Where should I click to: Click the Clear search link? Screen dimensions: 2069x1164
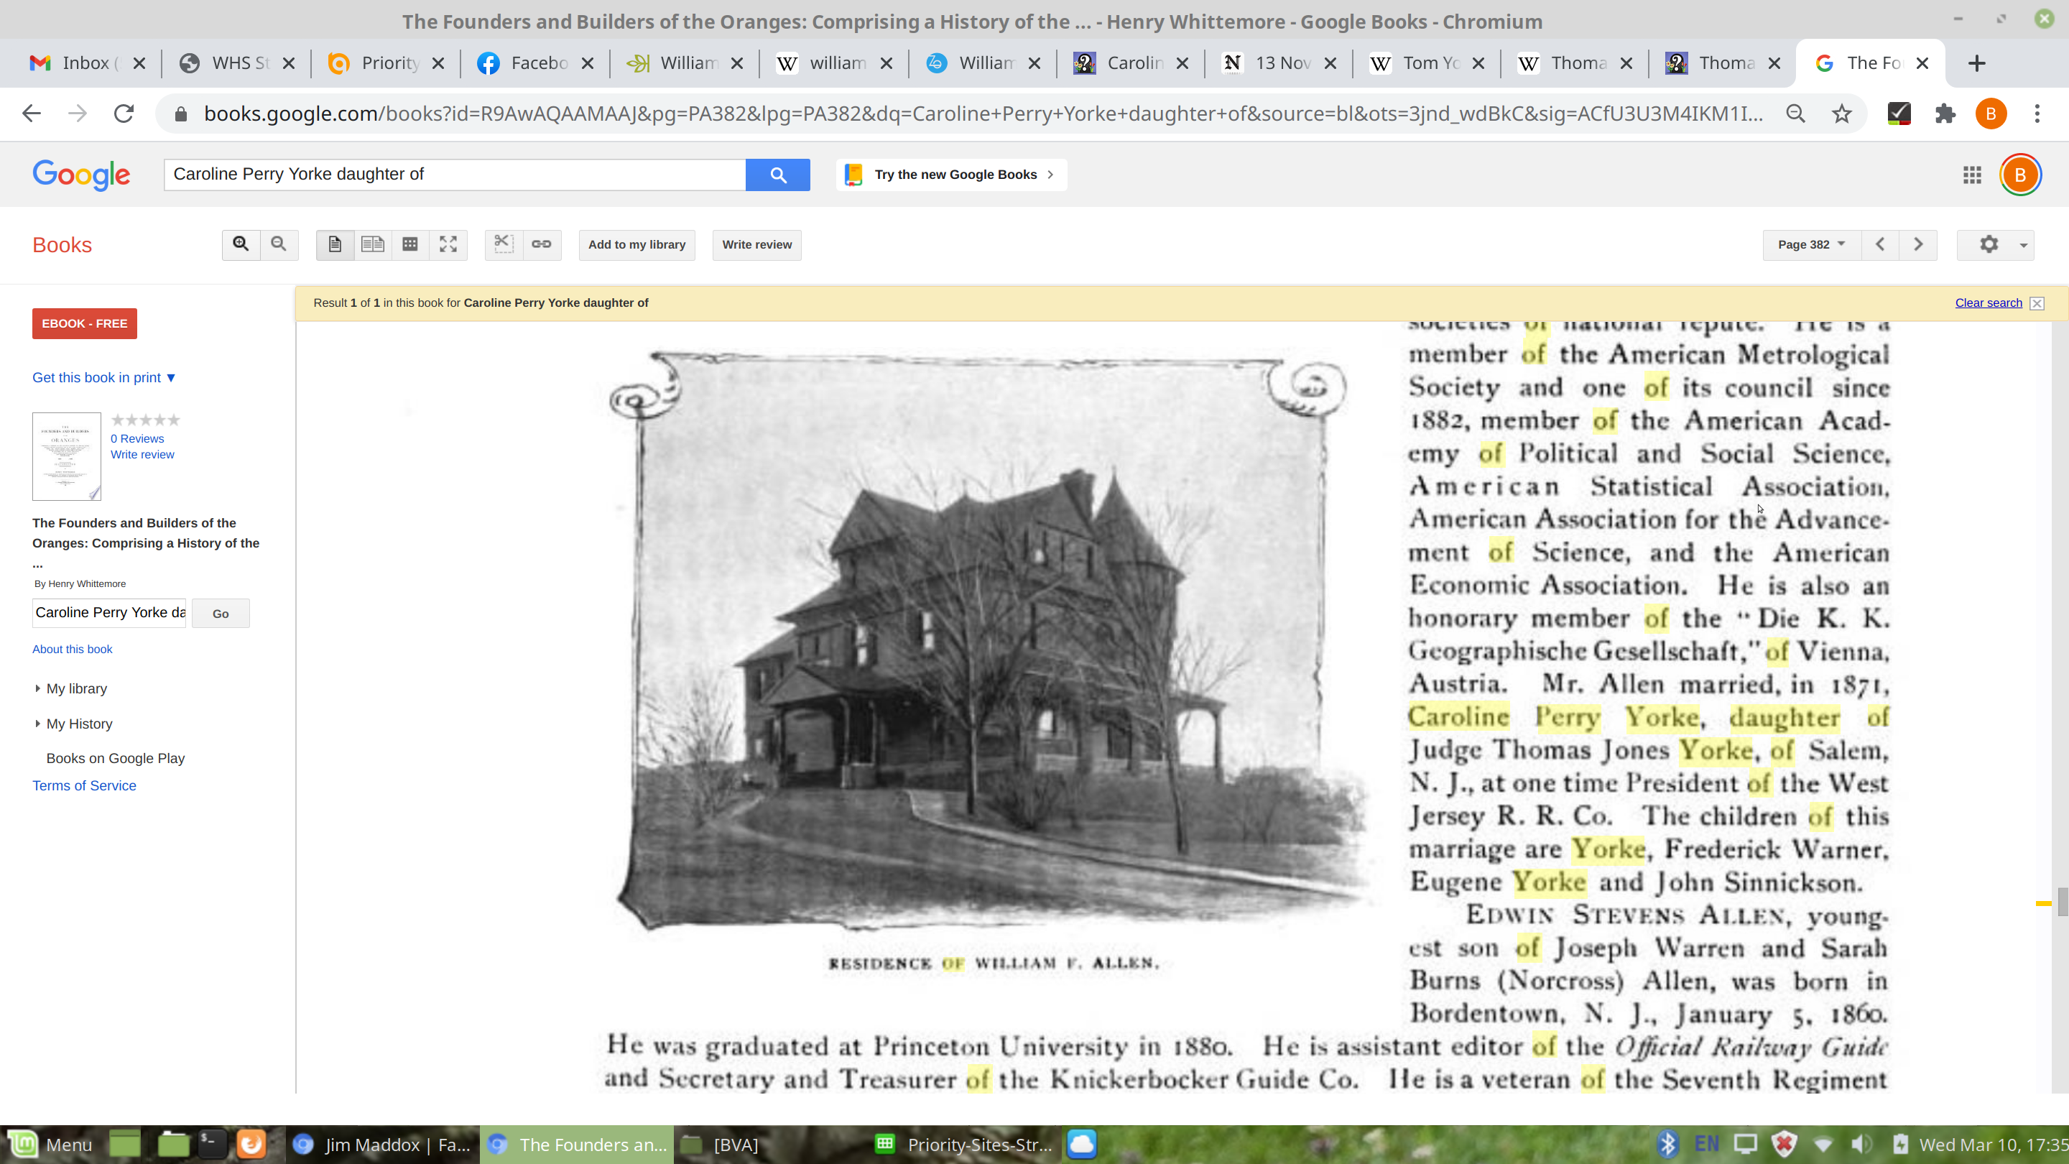click(x=1989, y=302)
